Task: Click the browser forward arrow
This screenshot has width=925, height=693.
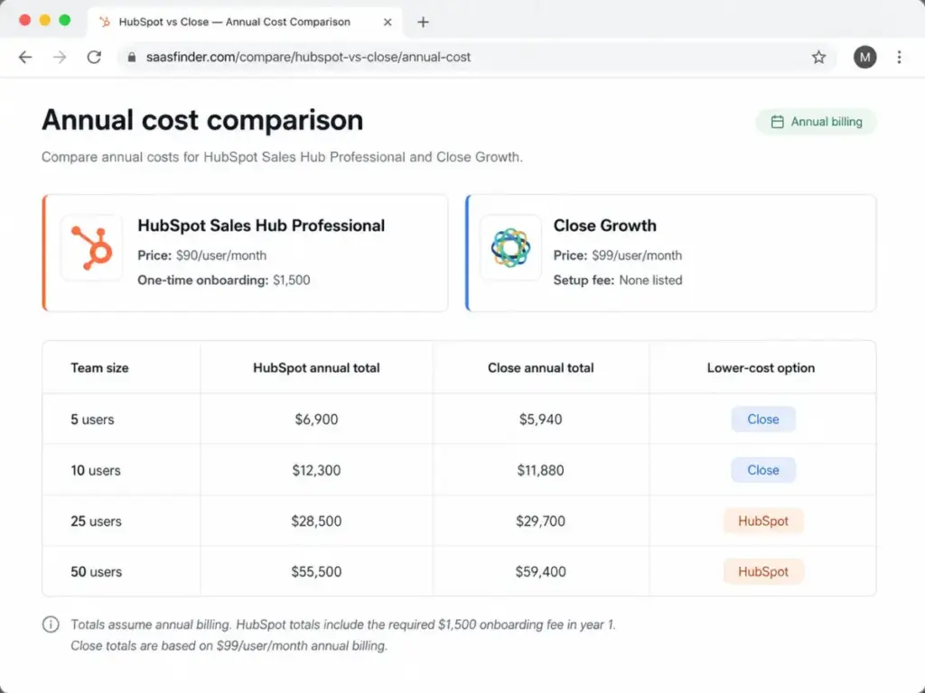Action: (x=60, y=57)
